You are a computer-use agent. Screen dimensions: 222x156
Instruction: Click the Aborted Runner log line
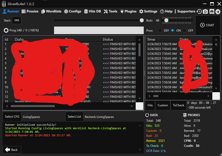38,135
